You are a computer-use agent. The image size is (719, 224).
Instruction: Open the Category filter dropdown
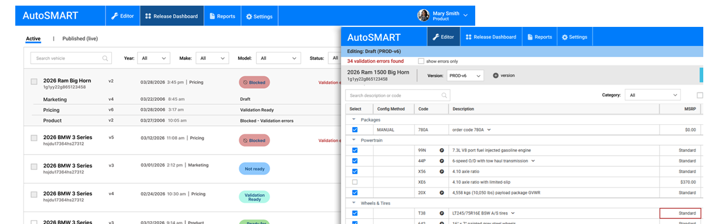click(x=652, y=95)
